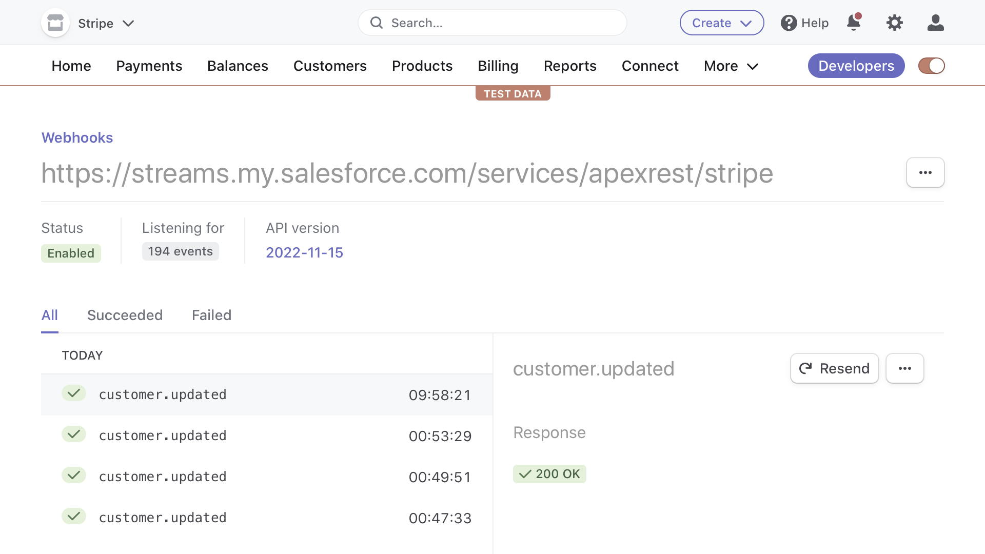Click the 194 events badge
Image resolution: width=985 pixels, height=554 pixels.
(x=180, y=251)
